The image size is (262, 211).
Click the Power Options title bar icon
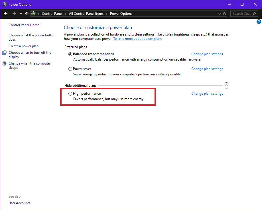point(5,4)
